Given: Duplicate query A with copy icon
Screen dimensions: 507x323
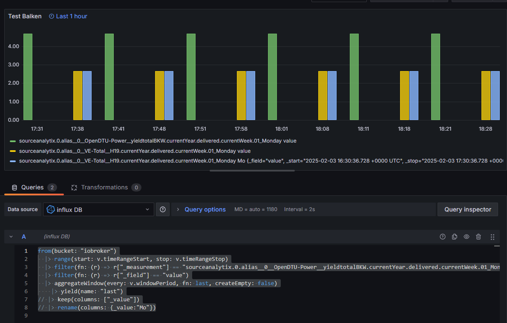Looking at the screenshot, I should [455, 237].
